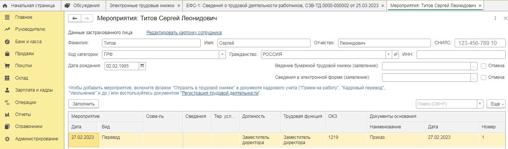Open the Регистрация трудовой деятельности link
This screenshot has height=149, width=508.
click(220, 93)
